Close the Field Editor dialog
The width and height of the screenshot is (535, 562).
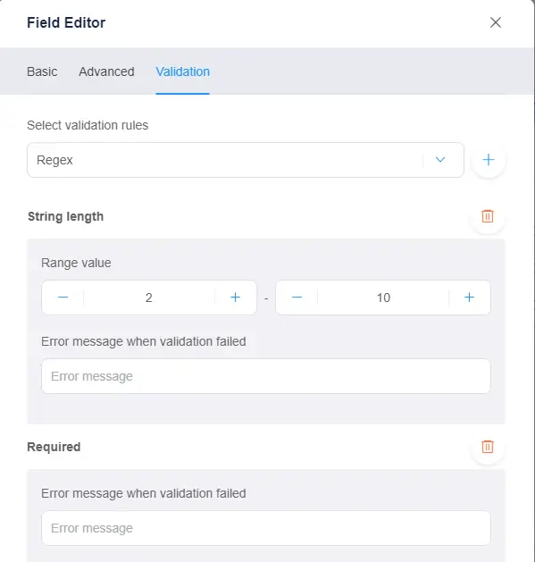495,22
